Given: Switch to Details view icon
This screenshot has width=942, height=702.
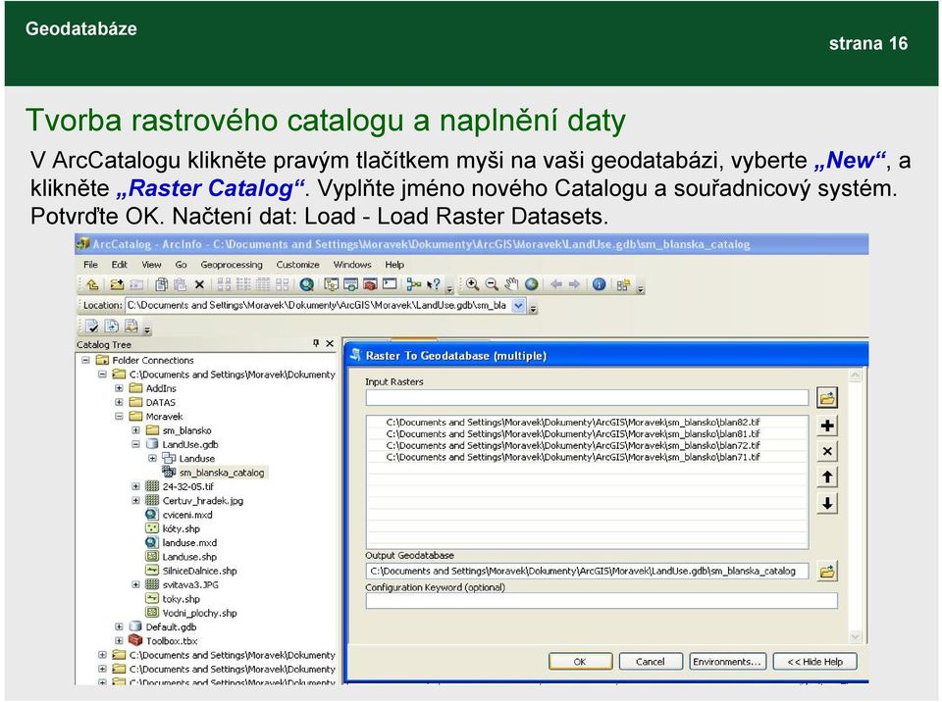Looking at the screenshot, I should click(263, 284).
